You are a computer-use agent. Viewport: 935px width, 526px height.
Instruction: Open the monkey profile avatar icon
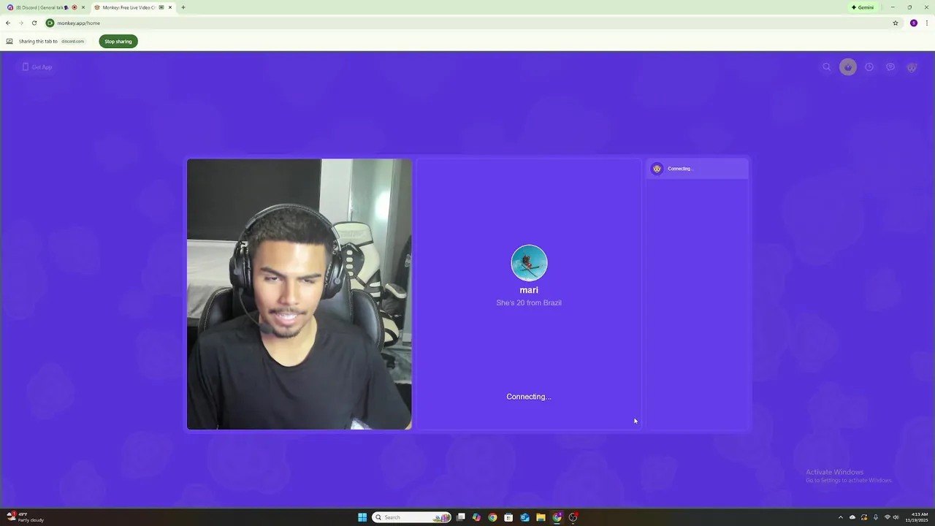point(912,67)
